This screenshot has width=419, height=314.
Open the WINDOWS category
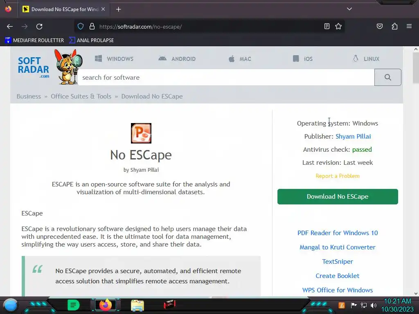(x=114, y=59)
